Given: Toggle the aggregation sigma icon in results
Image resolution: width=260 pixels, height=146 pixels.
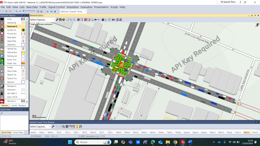Looking at the screenshot, I should coord(77,127).
